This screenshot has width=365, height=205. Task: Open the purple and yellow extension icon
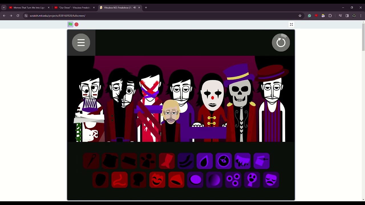pos(323,16)
